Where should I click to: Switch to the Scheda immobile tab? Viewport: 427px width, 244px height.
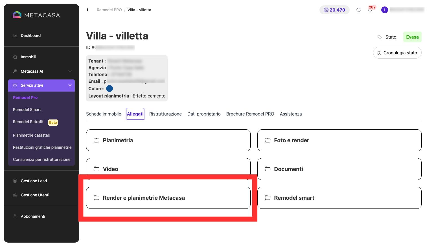tap(104, 114)
